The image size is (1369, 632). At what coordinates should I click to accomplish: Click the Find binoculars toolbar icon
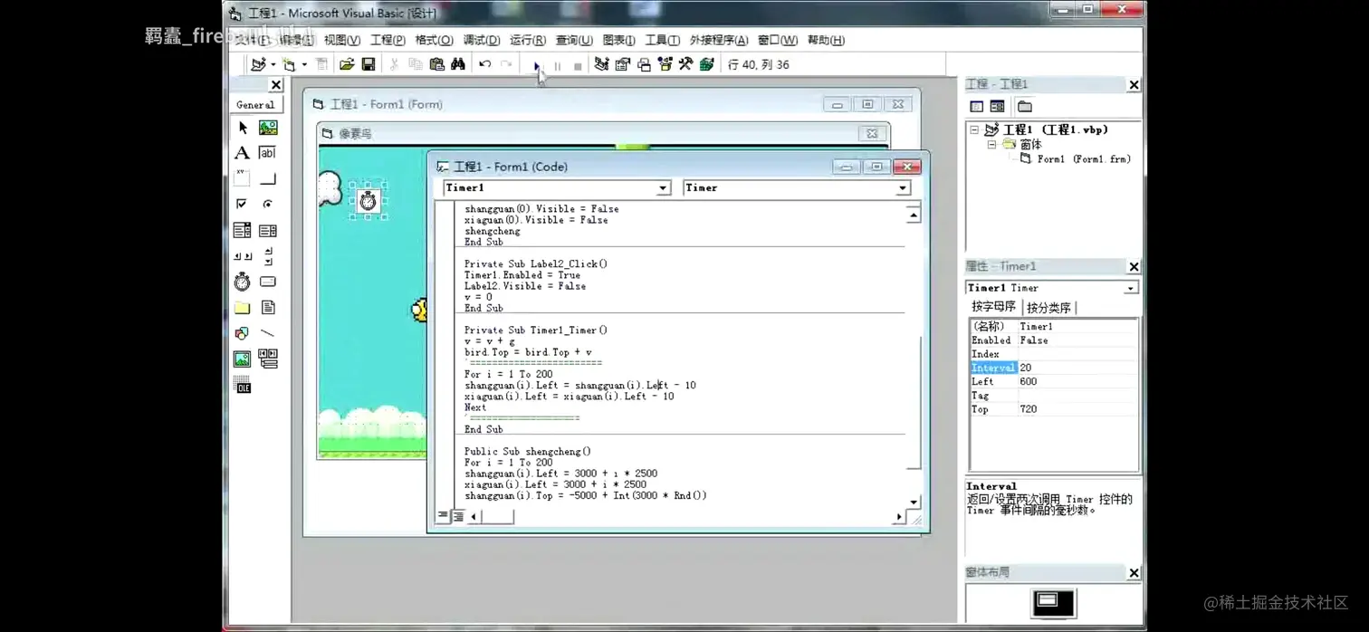458,64
